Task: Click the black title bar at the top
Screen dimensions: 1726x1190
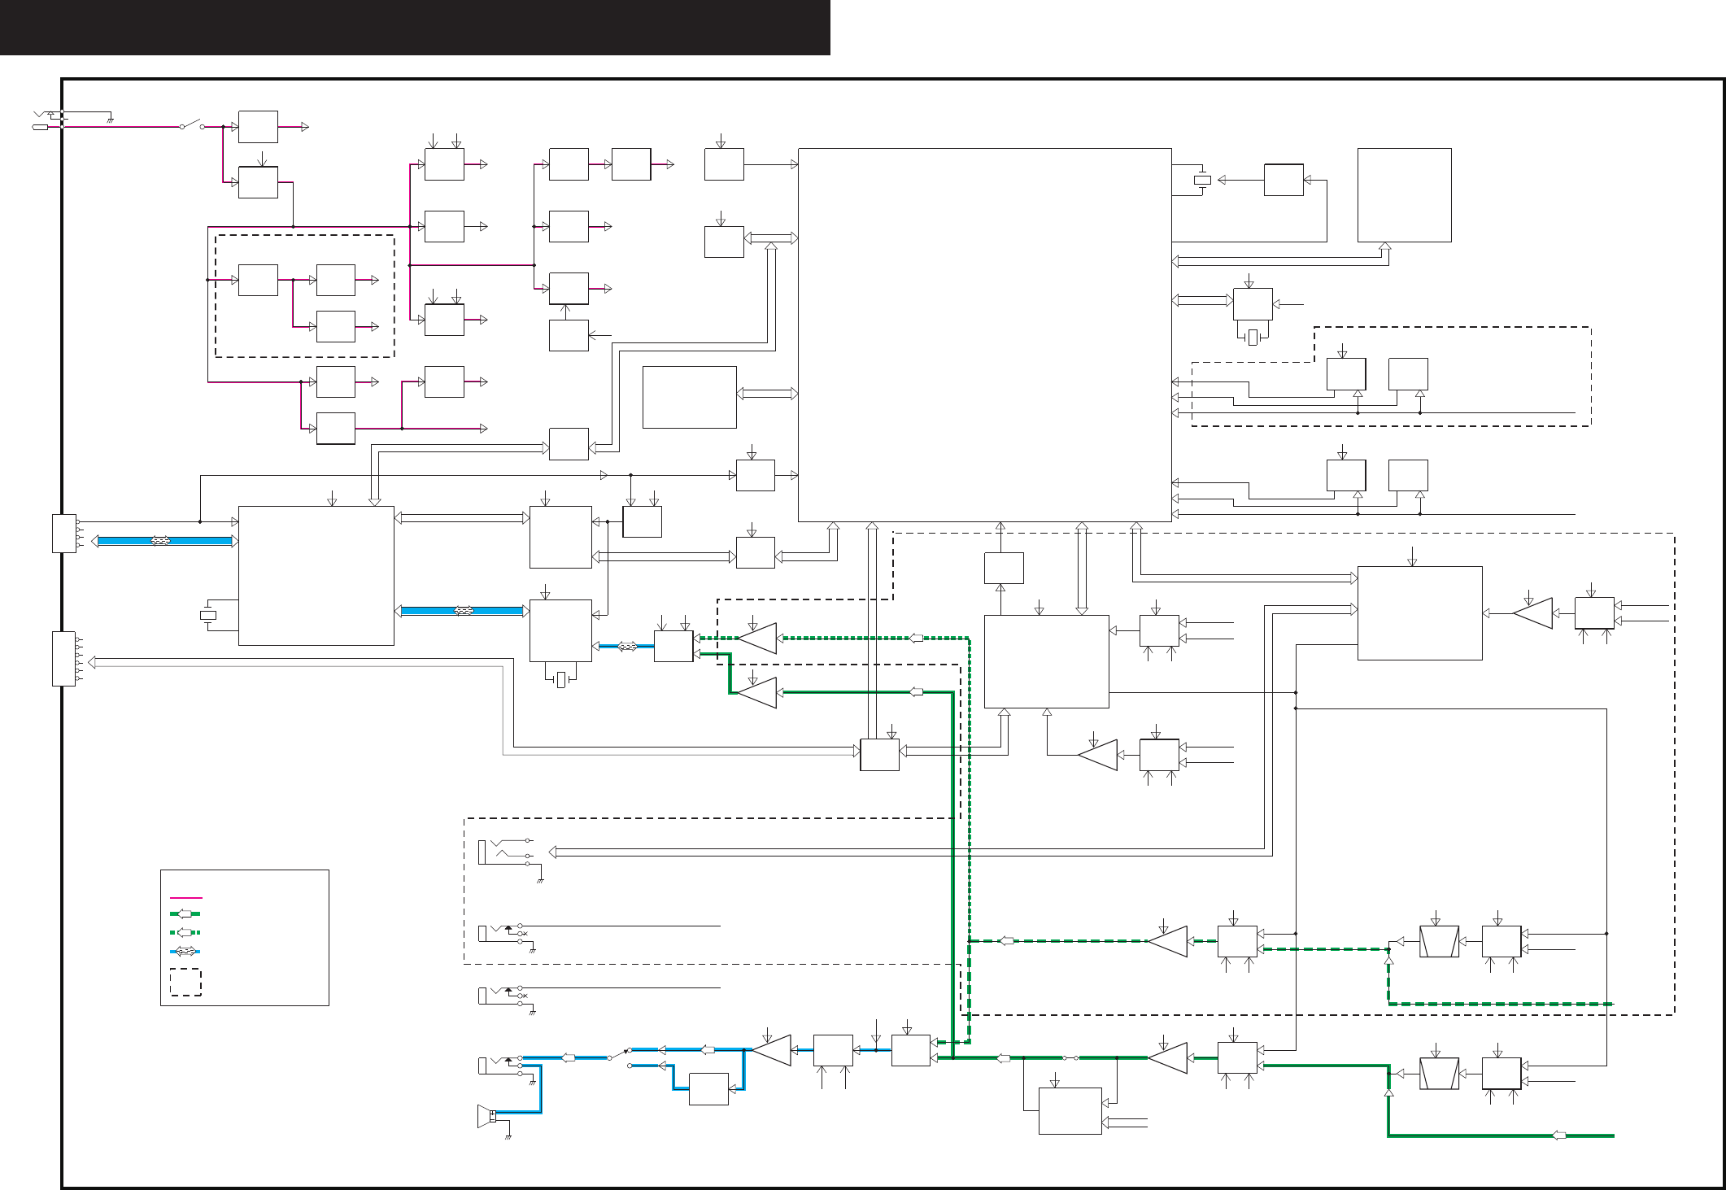Action: point(415,28)
